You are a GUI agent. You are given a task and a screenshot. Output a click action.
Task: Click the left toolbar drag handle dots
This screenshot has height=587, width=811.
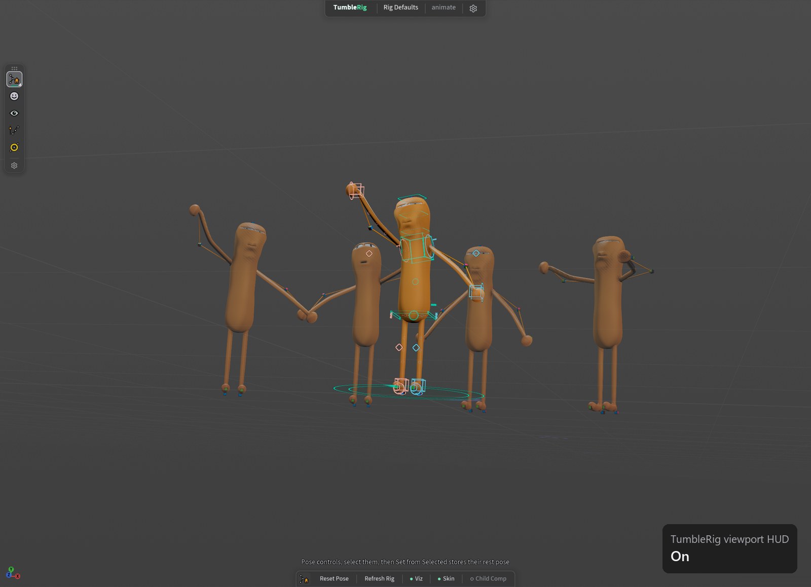coord(14,68)
